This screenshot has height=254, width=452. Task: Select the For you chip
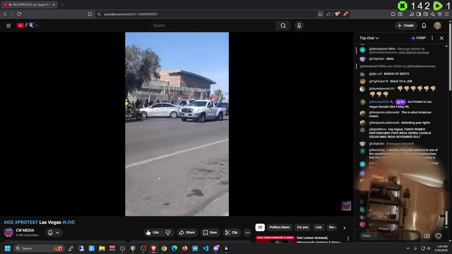pyautogui.click(x=303, y=227)
